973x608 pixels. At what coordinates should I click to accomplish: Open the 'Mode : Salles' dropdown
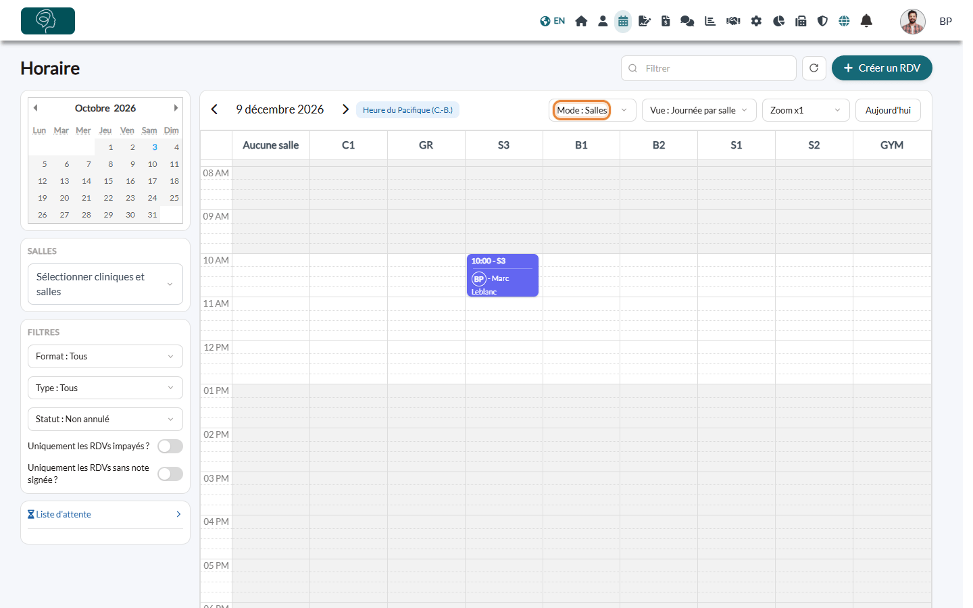(x=593, y=110)
